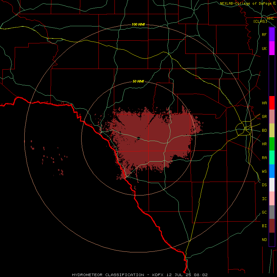Click the DS legend label
277x277 pixels.
tap(264, 185)
